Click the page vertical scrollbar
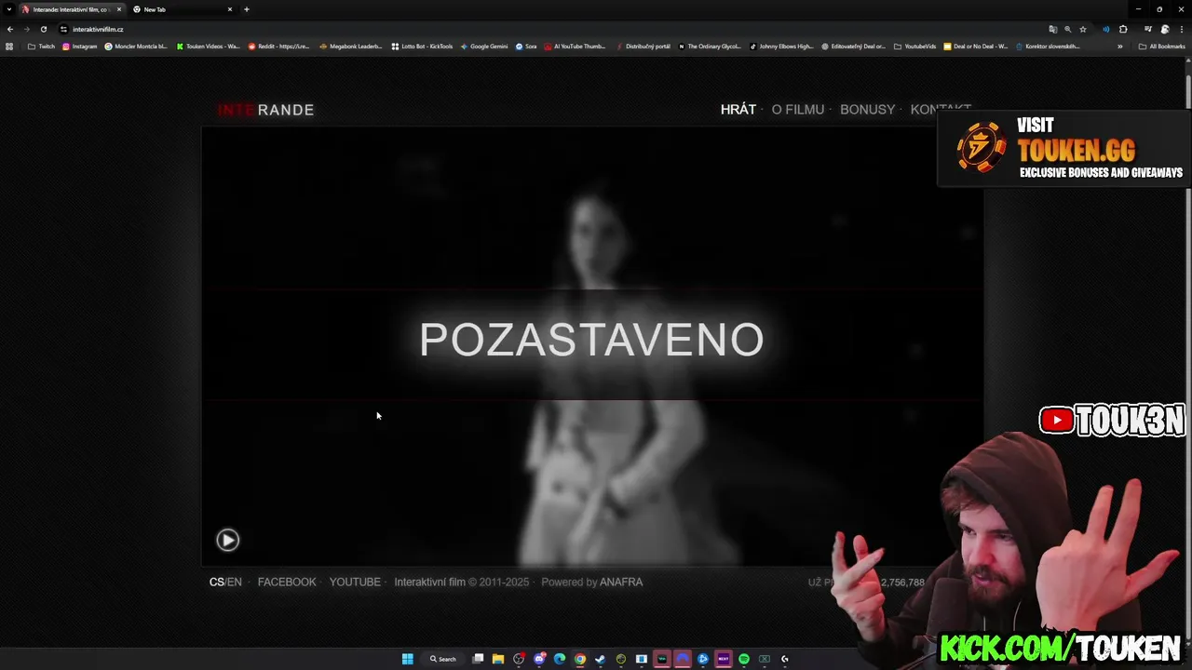The image size is (1192, 670). tap(1187, 354)
